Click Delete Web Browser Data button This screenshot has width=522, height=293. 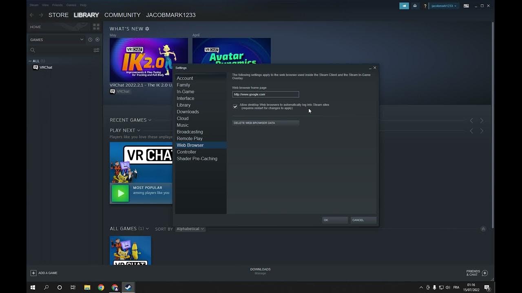pos(265,123)
